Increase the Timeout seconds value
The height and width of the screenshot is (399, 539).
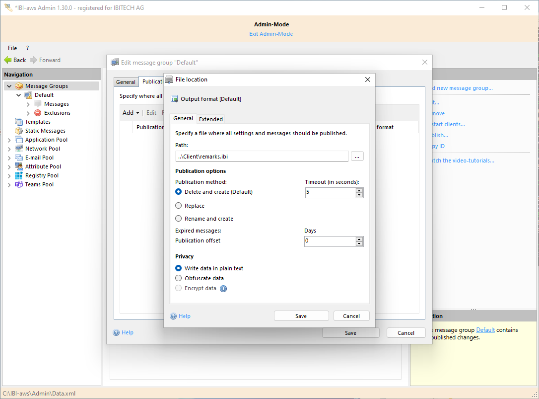(359, 190)
